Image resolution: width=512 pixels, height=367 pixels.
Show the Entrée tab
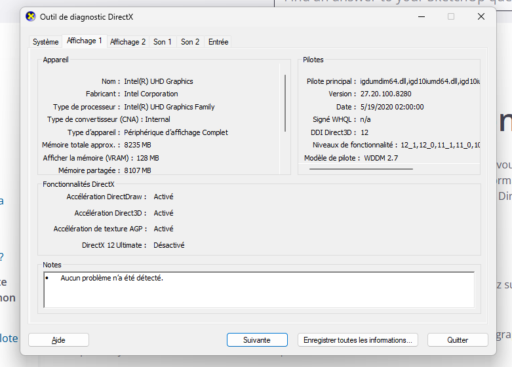(218, 42)
